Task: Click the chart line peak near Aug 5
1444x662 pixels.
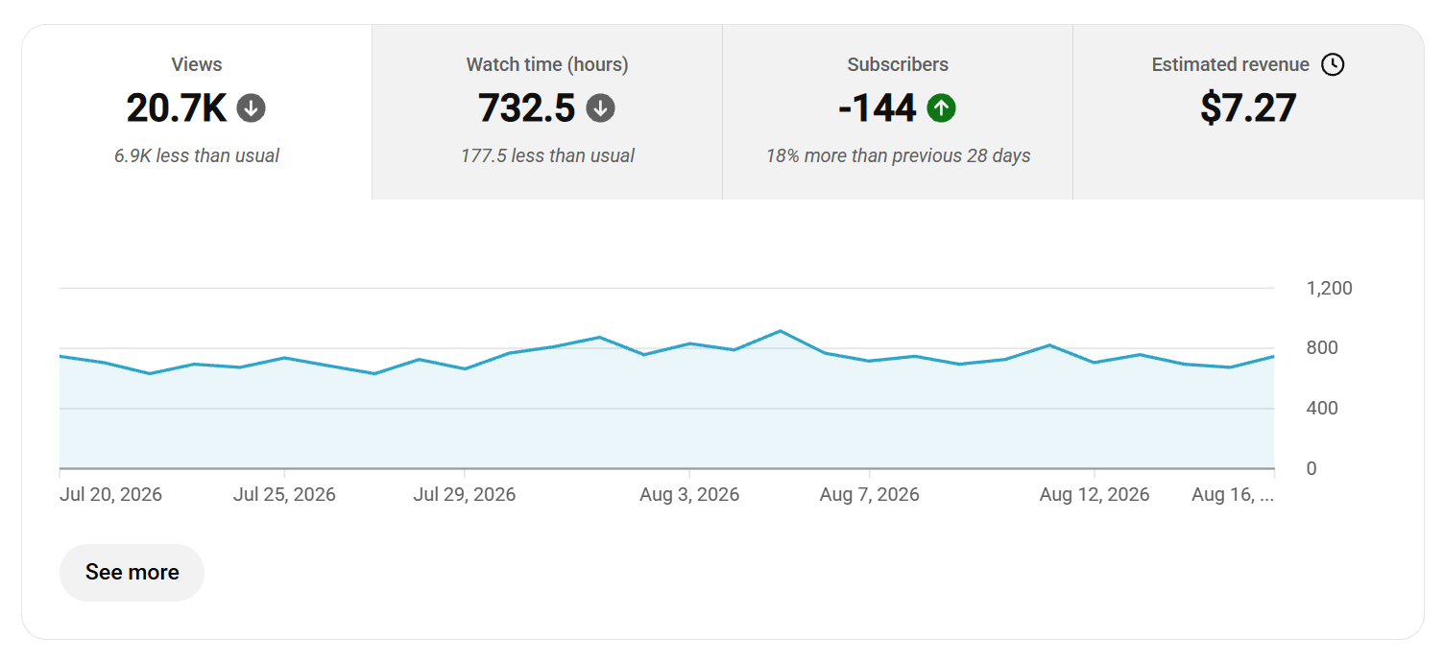Action: point(780,331)
